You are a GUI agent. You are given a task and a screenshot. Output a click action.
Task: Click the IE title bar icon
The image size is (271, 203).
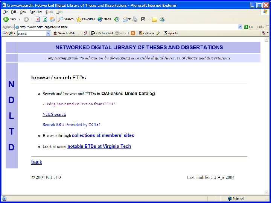[4, 5]
